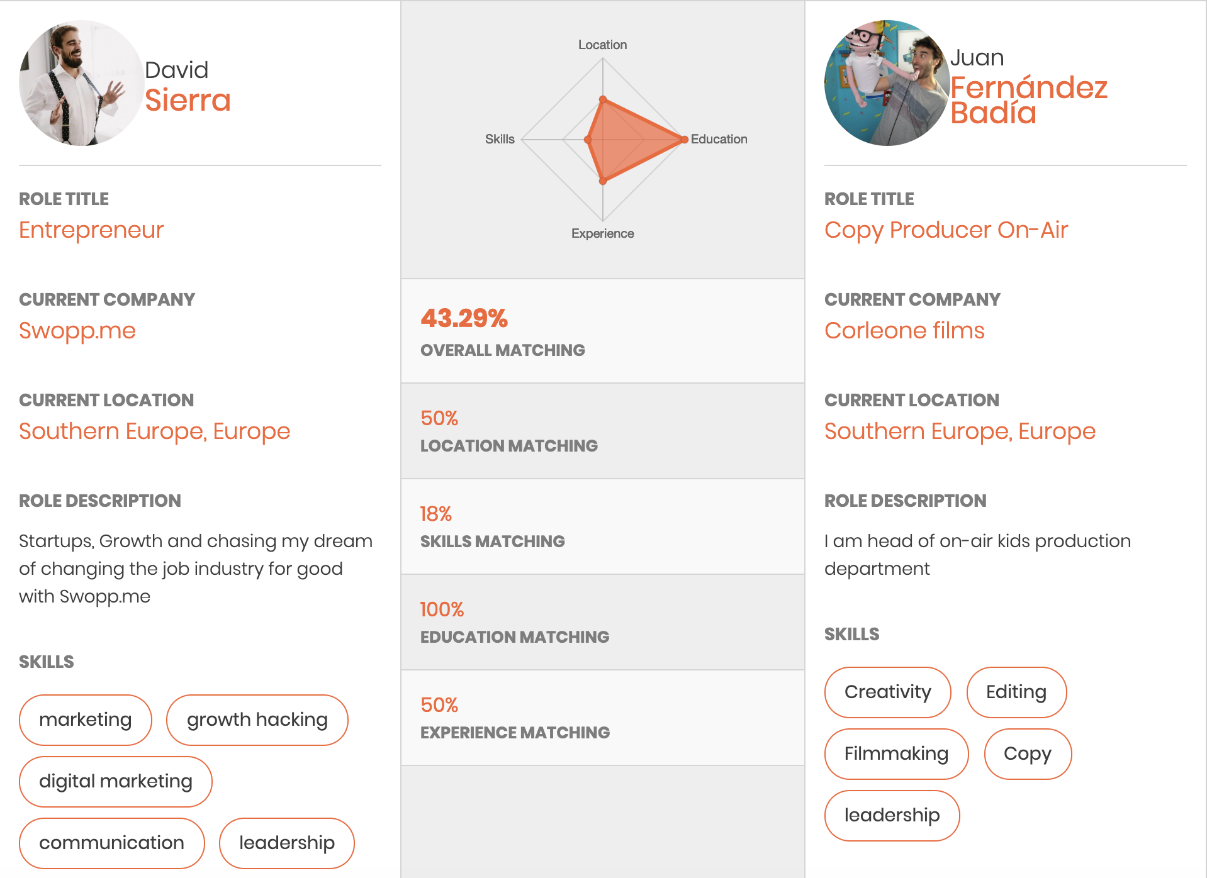Select the Copy skill tag
Image resolution: width=1207 pixels, height=878 pixels.
coord(1028,753)
